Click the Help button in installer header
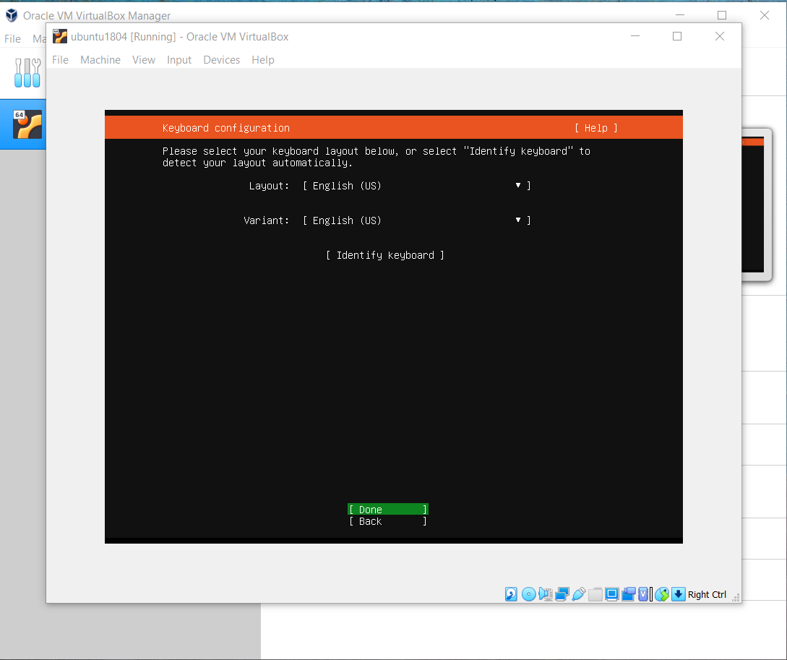 coord(596,128)
